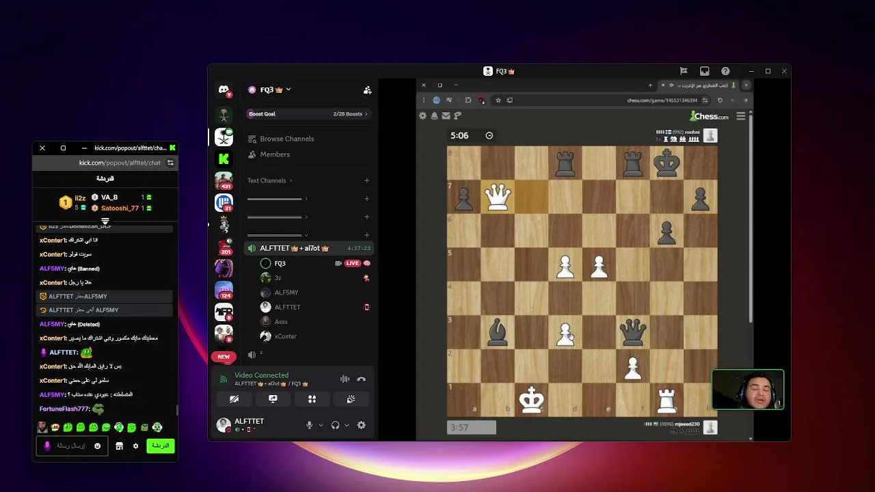Open the server icon with 431 badge

point(224,181)
